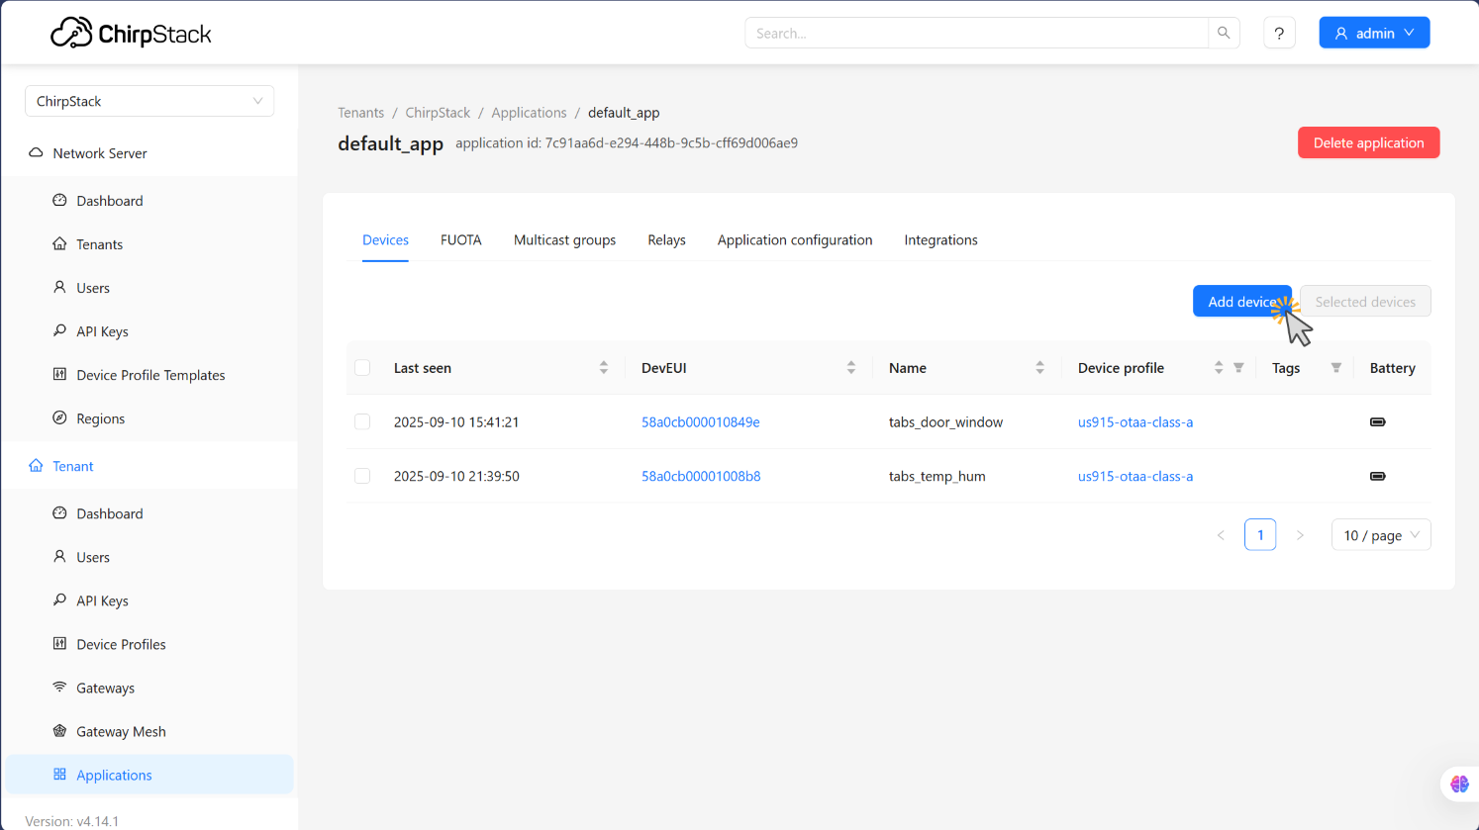
Task: Open us915-otaa-class-a profile for tabs_door_window
Action: click(x=1135, y=421)
